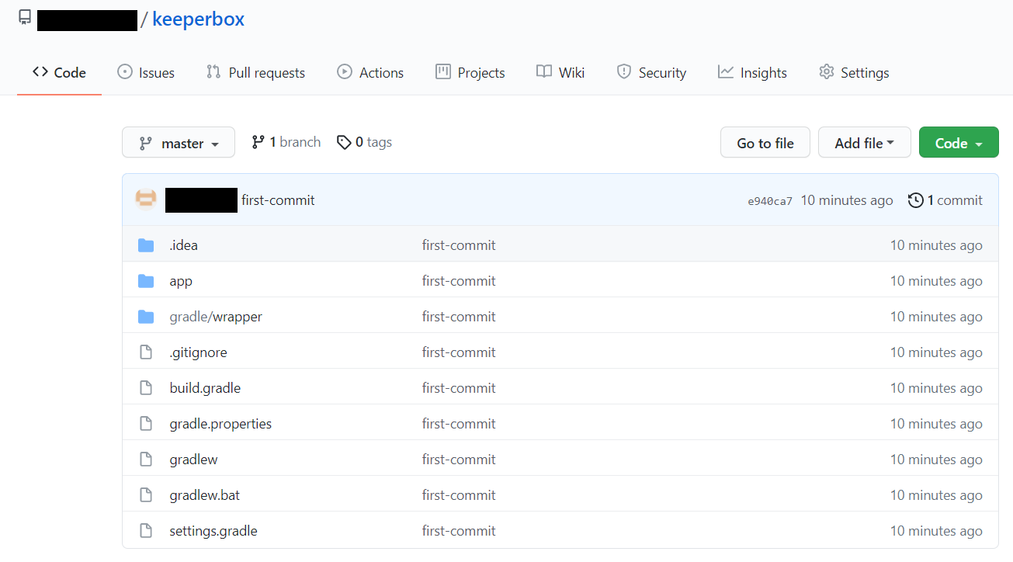The width and height of the screenshot is (1013, 562).
Task: Open the keeperbox repository link
Action: [198, 19]
